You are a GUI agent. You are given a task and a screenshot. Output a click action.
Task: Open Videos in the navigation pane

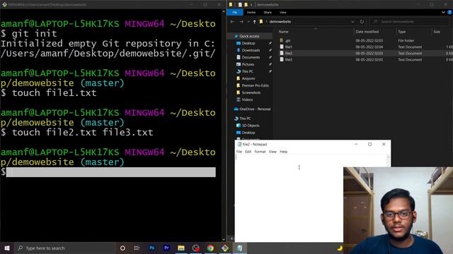point(247,99)
